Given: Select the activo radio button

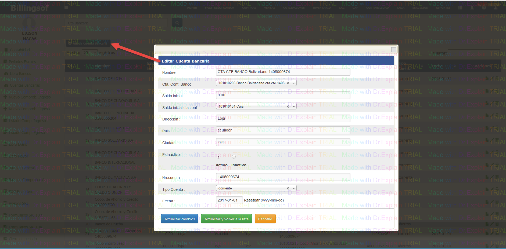Looking at the screenshot, I should 218,156.
